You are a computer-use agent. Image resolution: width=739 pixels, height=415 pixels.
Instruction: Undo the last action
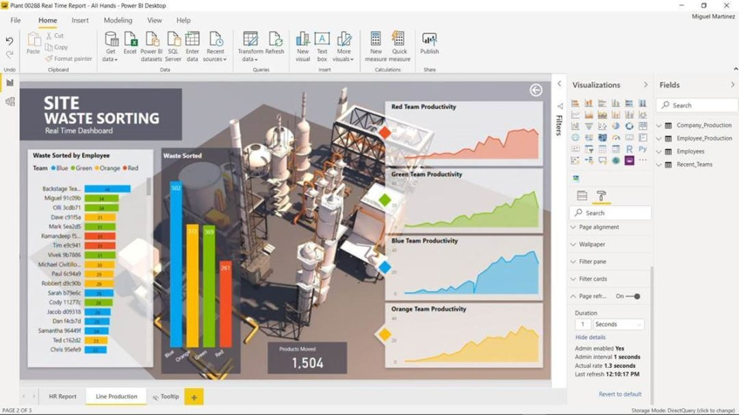(10, 41)
